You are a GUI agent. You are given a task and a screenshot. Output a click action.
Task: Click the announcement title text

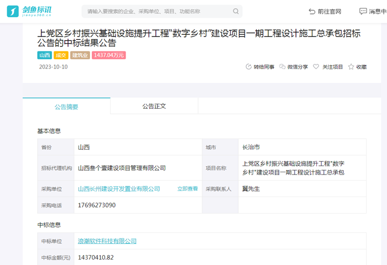click(x=199, y=38)
